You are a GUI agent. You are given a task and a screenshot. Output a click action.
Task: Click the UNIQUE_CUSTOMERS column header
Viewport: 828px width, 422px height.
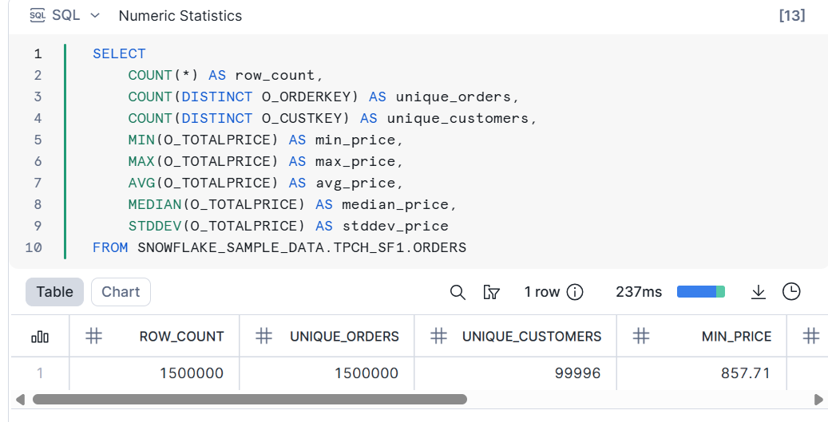(x=532, y=337)
